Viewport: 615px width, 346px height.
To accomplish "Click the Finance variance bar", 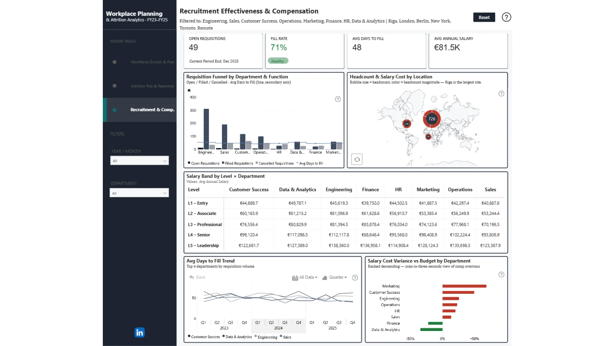I will pyautogui.click(x=435, y=323).
